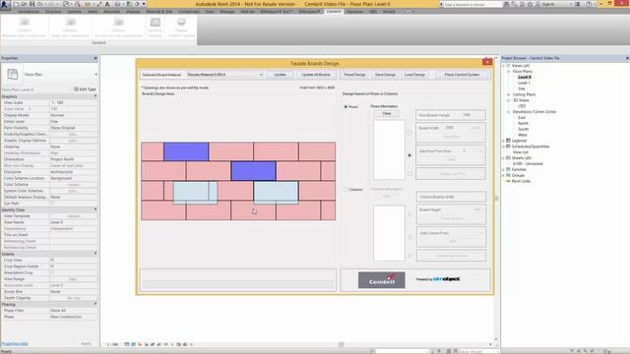This screenshot has height=354, width=630.
Task: Select the Add Row From Row radio option
Action: click(x=409, y=155)
